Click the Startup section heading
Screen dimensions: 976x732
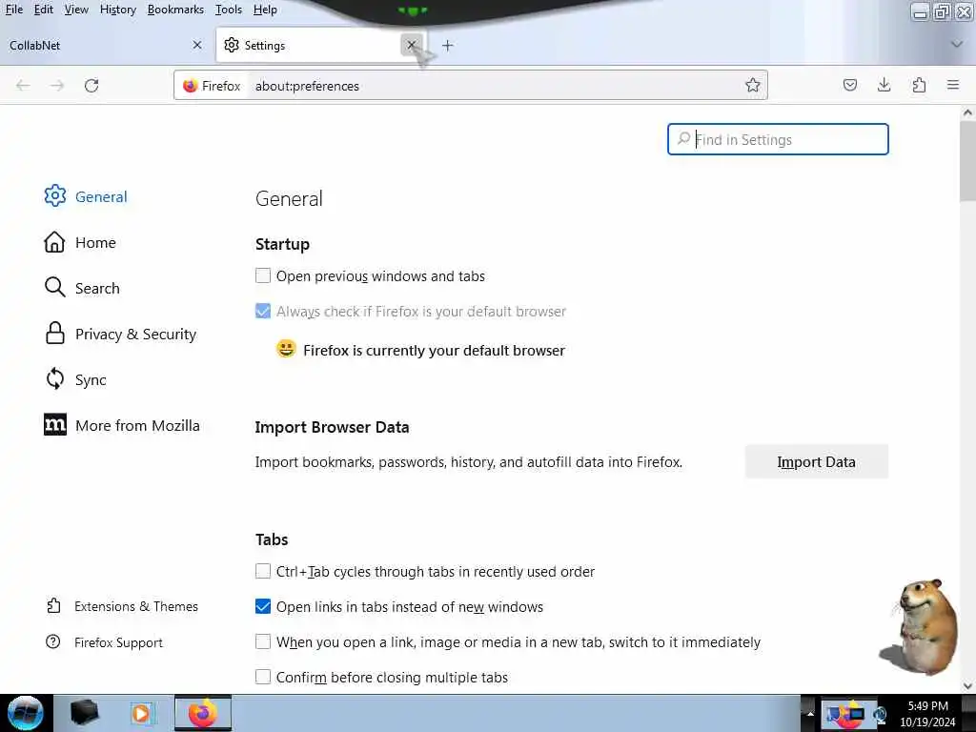[282, 244]
